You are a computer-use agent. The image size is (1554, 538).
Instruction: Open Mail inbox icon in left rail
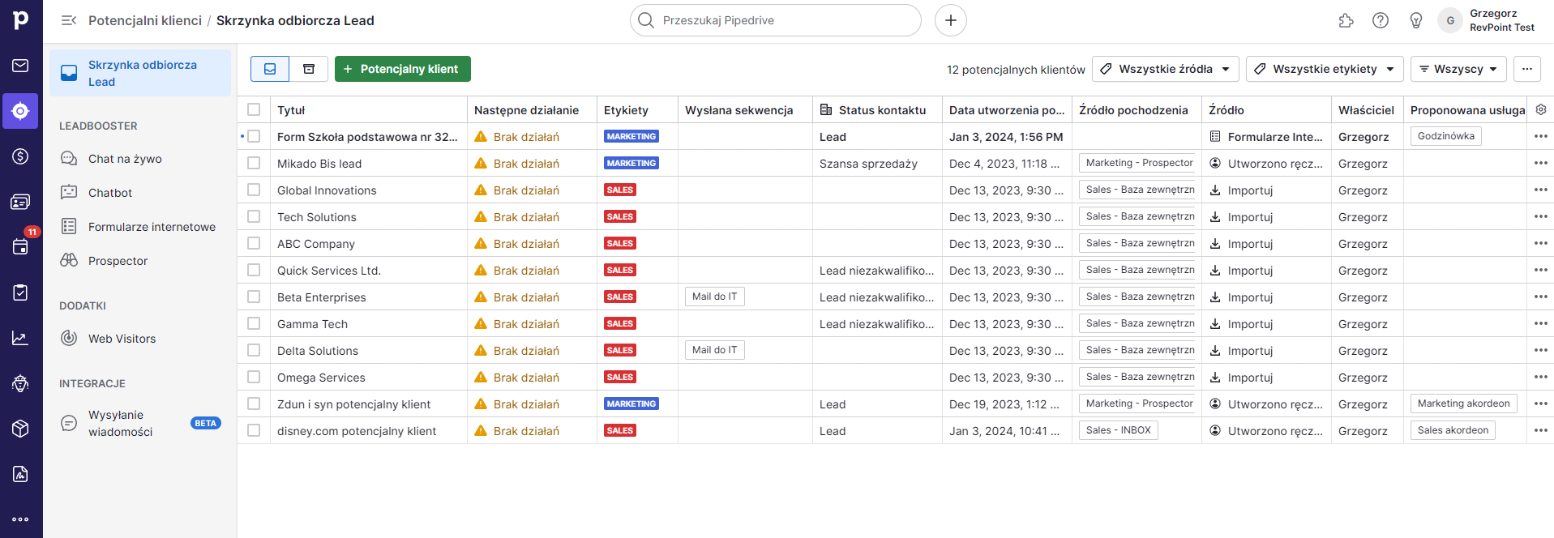click(x=20, y=66)
